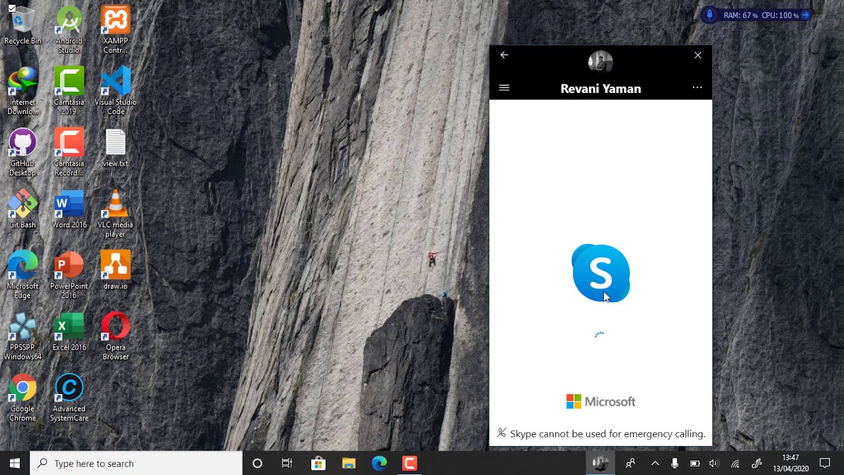The width and height of the screenshot is (844, 475).
Task: Open the battery status tray icon
Action: click(x=695, y=463)
